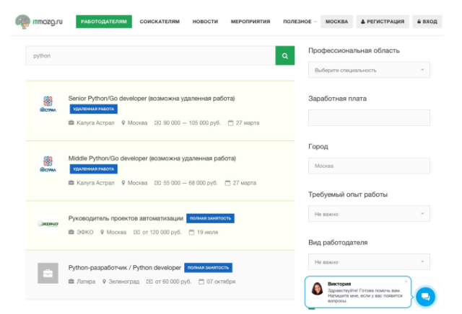
Task: Click the Вход login button
Action: coord(427,22)
